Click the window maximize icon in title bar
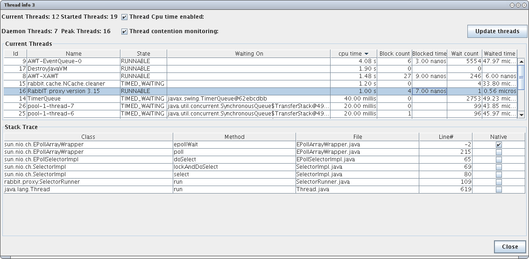 pos(517,5)
